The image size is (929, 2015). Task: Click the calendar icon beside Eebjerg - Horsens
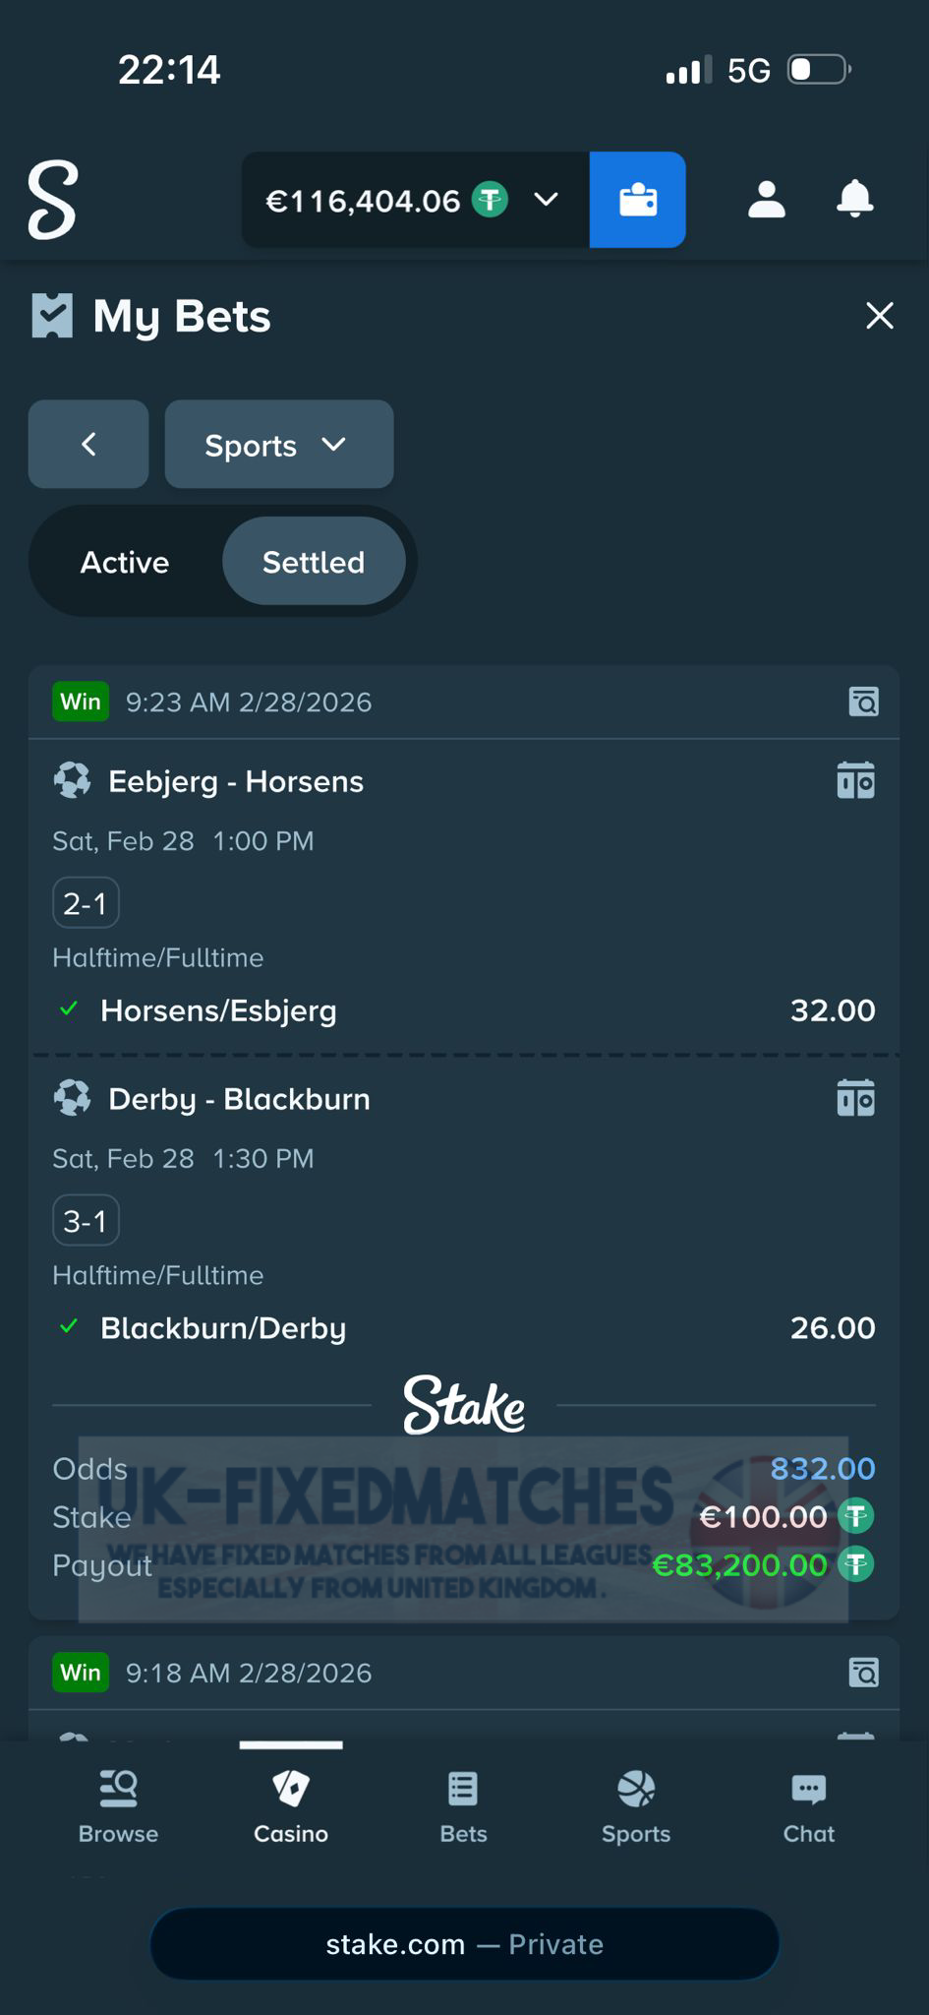click(857, 780)
